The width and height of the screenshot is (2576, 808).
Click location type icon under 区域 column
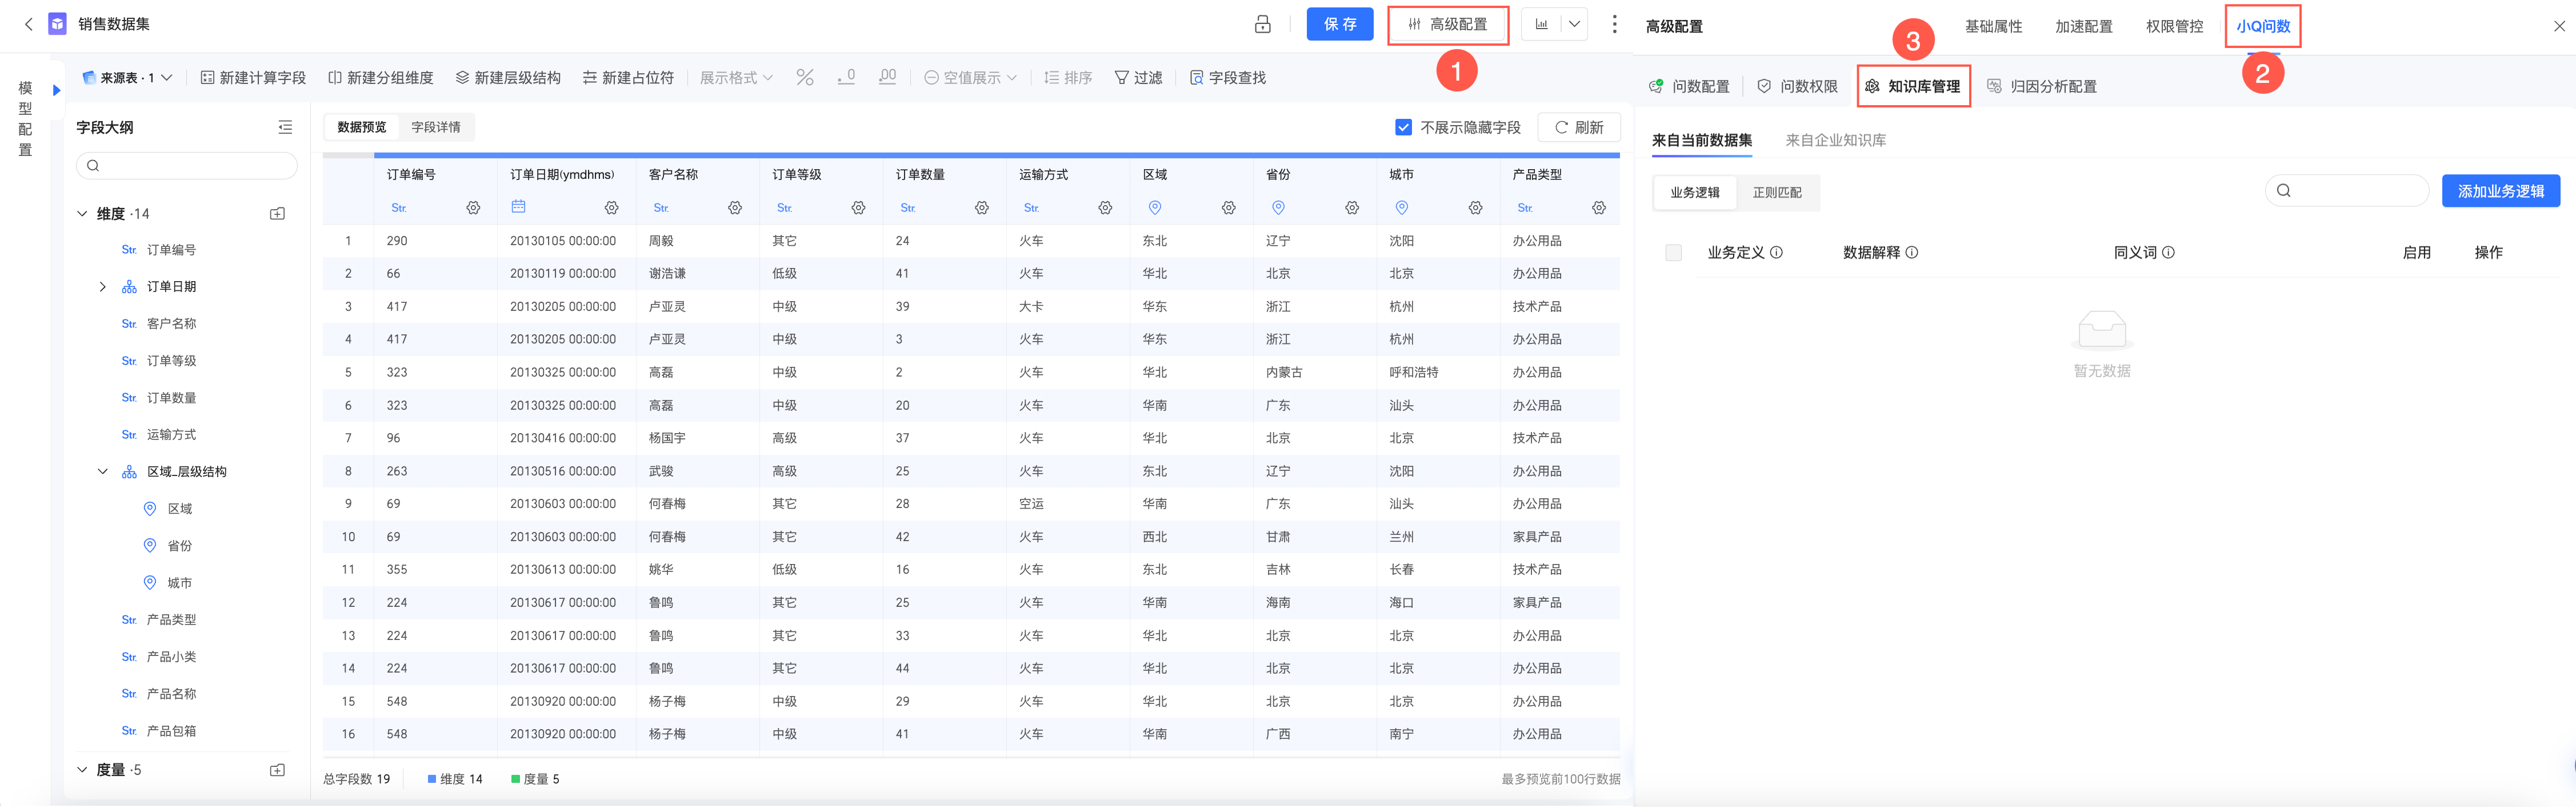point(1155,208)
